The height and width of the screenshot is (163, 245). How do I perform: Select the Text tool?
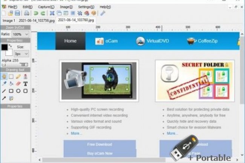(x=26, y=84)
